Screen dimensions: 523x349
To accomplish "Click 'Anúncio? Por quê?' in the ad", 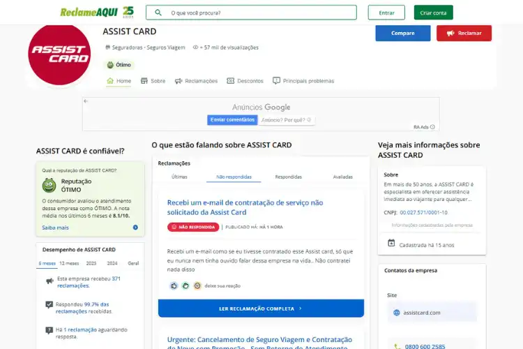I will click(x=286, y=120).
